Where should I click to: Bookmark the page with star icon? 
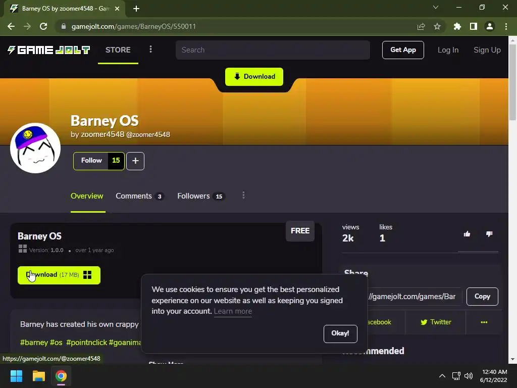pyautogui.click(x=437, y=26)
